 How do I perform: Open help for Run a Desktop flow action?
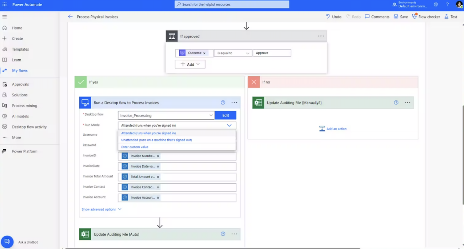coord(223,102)
